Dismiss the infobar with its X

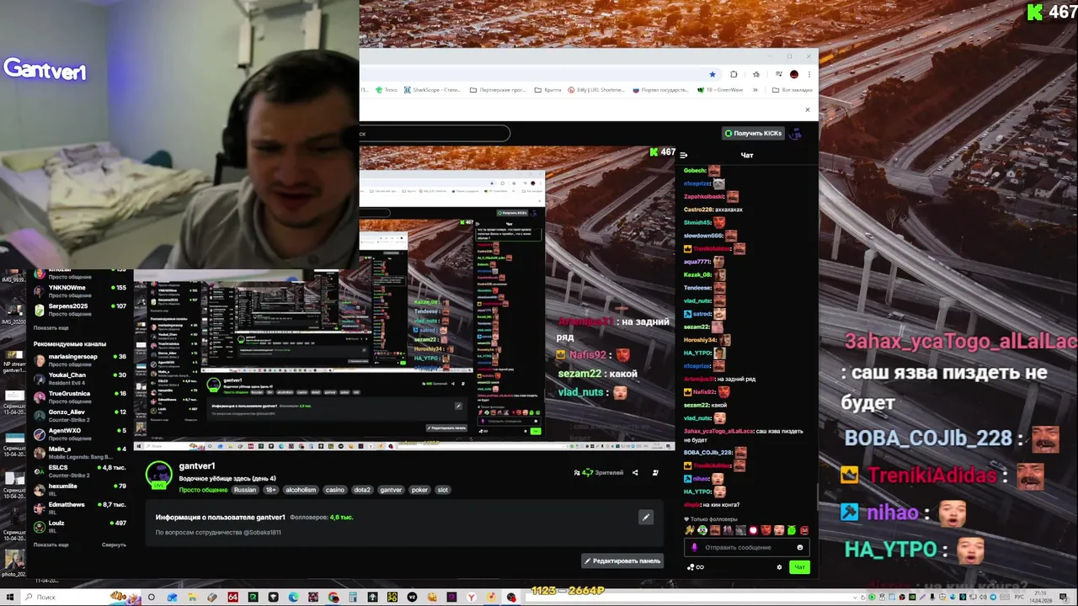pyautogui.click(x=807, y=109)
